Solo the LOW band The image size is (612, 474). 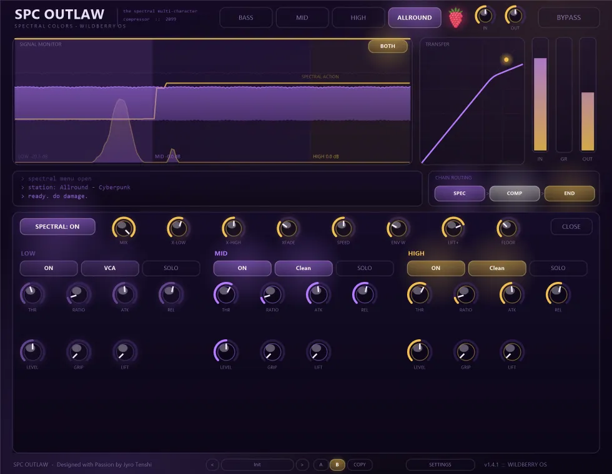click(x=171, y=268)
